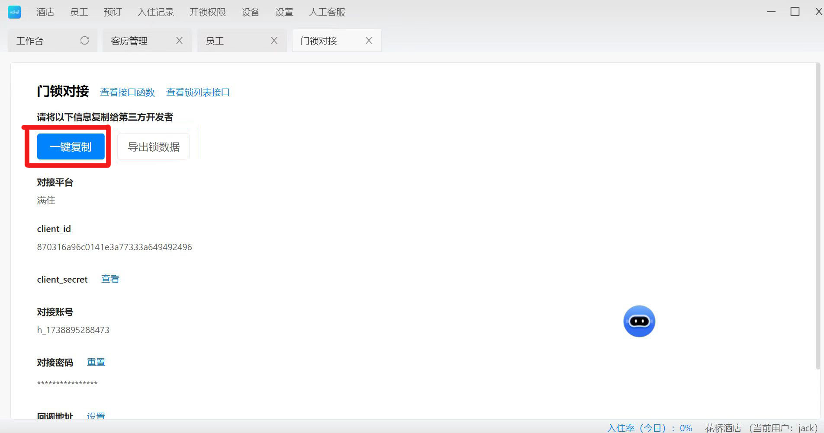
Task: Open the 查看锁列表接口 link
Action: coord(198,92)
